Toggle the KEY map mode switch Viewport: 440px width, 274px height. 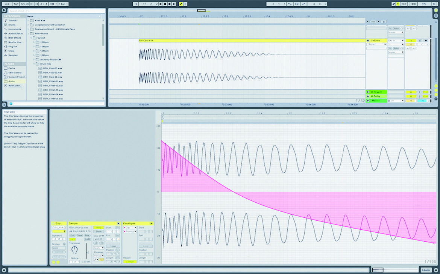tap(404, 4)
